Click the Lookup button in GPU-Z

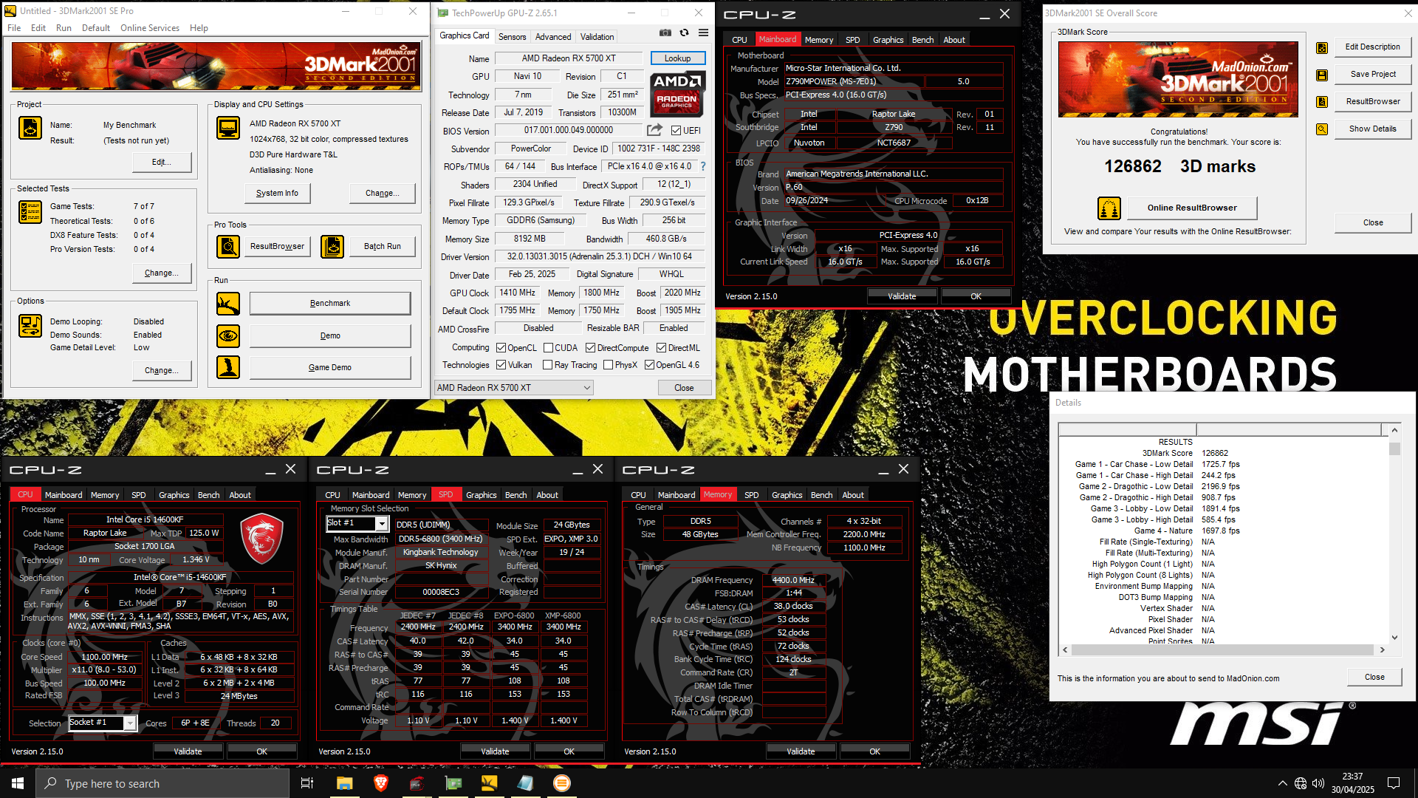(x=677, y=58)
